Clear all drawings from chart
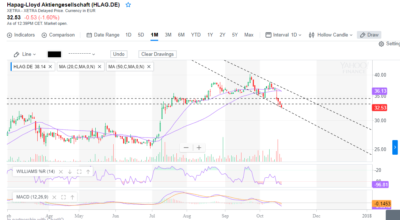The image size is (400, 220). (x=157, y=54)
